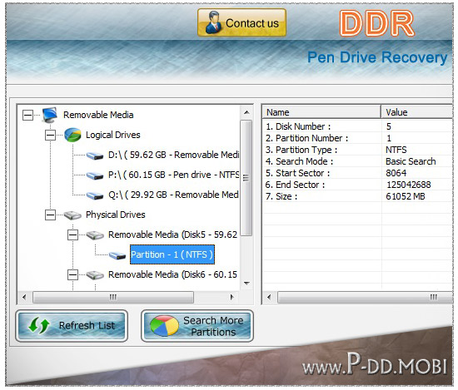Collapse the Disk5 Removable Media node
Viewport: 458px width, 390px height.
coord(72,234)
